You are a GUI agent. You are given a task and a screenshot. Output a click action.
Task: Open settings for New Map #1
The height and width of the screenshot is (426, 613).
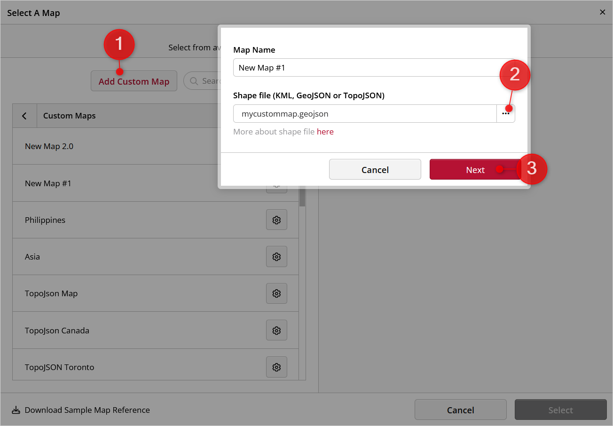276,184
